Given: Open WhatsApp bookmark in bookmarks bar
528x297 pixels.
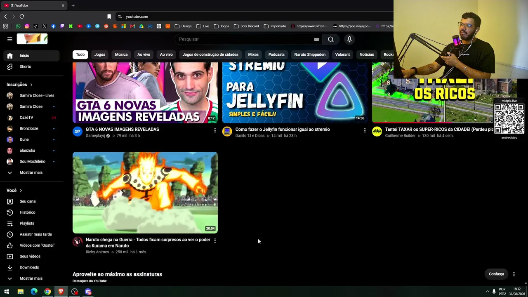Looking at the screenshot, I should tap(18, 26).
